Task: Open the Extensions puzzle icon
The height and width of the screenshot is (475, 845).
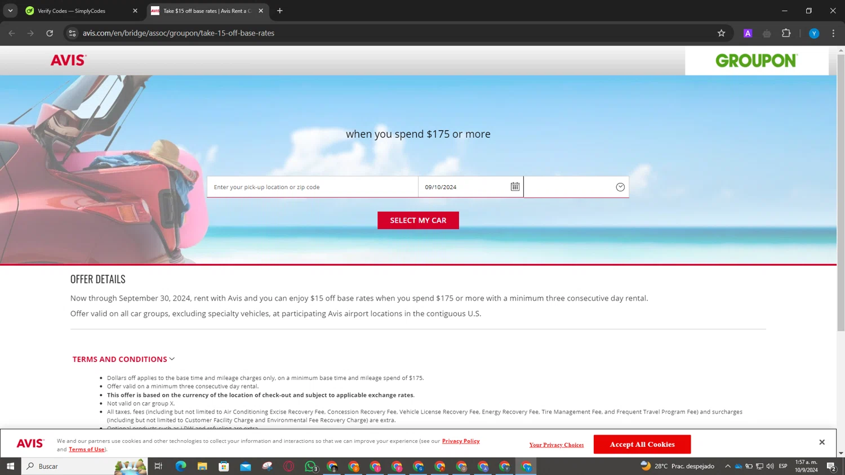Action: tap(786, 33)
